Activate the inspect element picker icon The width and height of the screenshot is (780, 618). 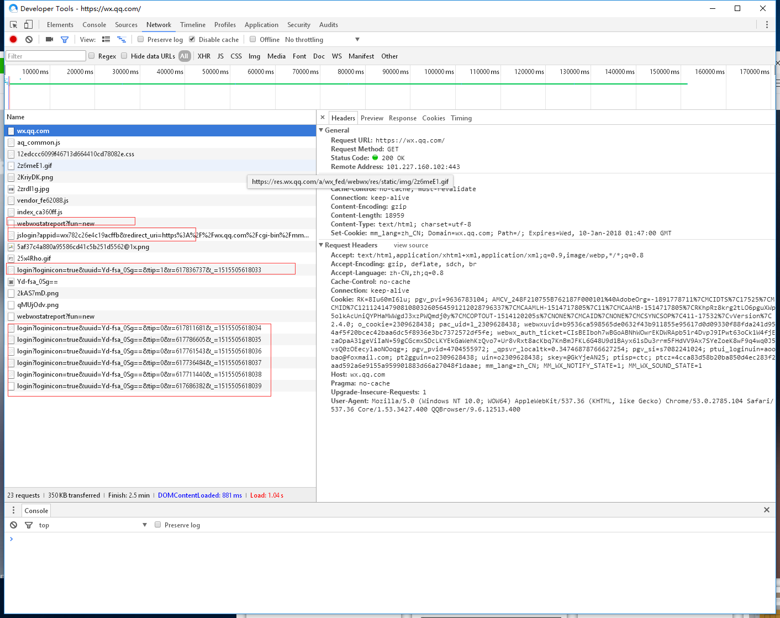click(14, 25)
